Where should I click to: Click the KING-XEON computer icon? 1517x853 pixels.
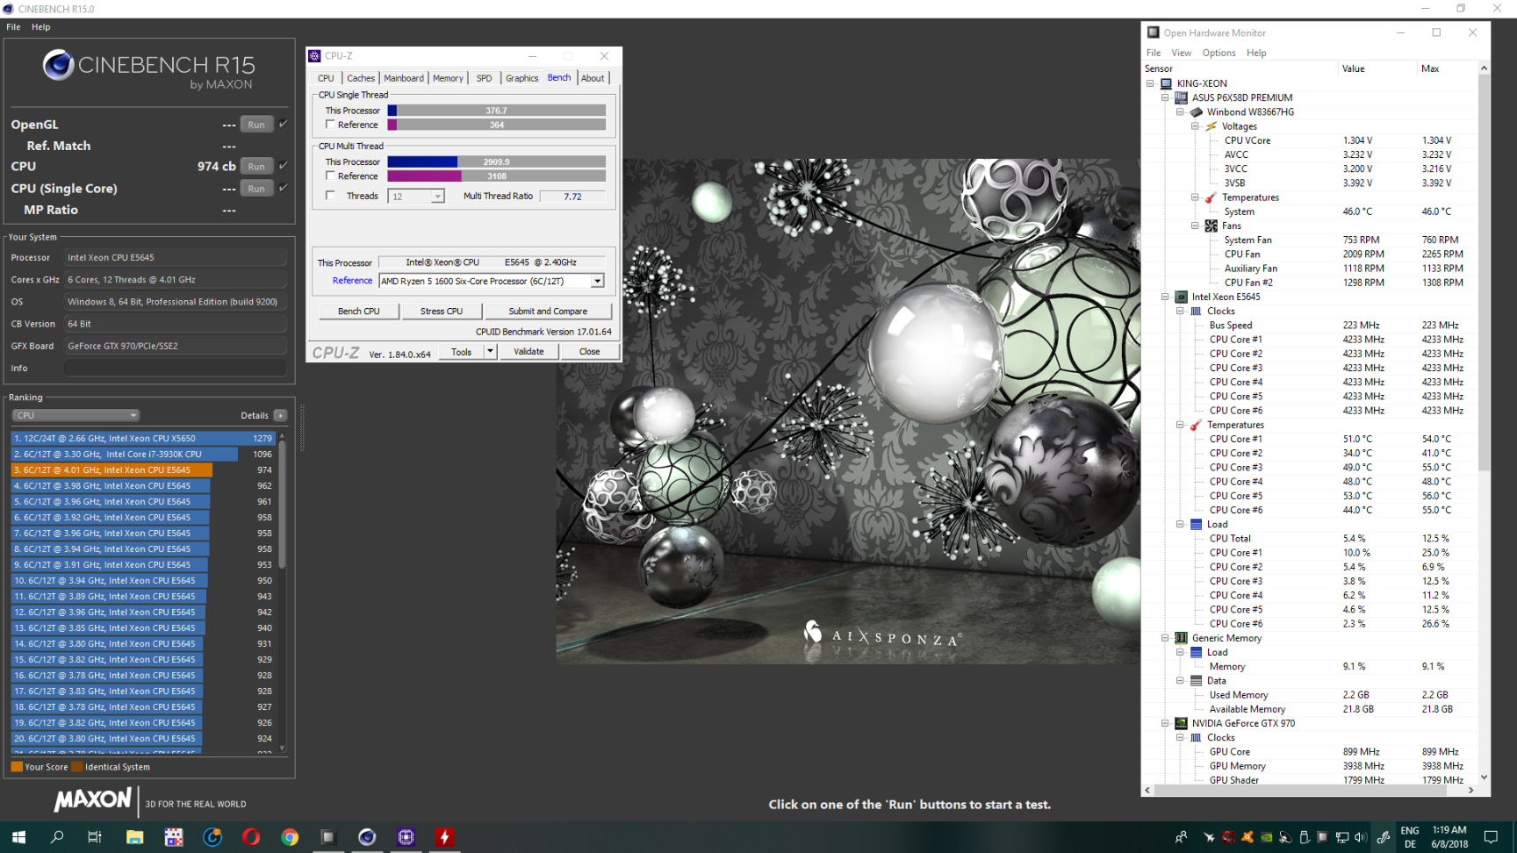1166,83
